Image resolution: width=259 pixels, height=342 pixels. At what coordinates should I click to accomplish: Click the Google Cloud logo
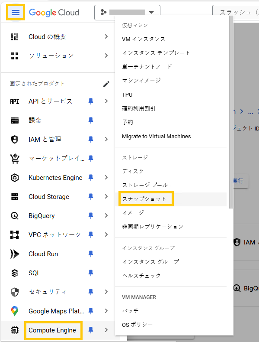coord(54,13)
